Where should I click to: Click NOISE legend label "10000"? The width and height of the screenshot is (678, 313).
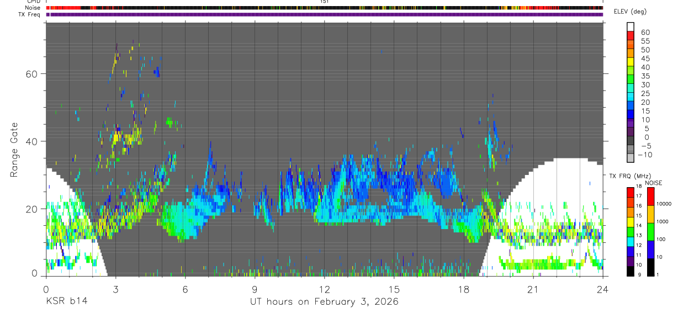pyautogui.click(x=664, y=204)
